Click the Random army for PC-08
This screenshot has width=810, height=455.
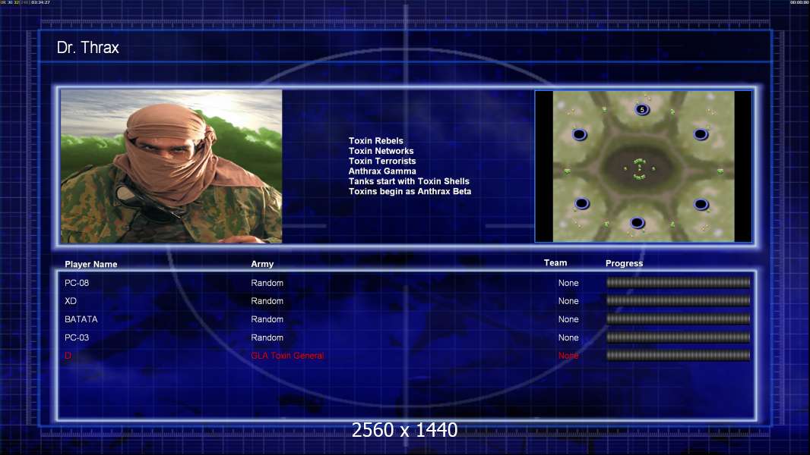[x=267, y=283]
